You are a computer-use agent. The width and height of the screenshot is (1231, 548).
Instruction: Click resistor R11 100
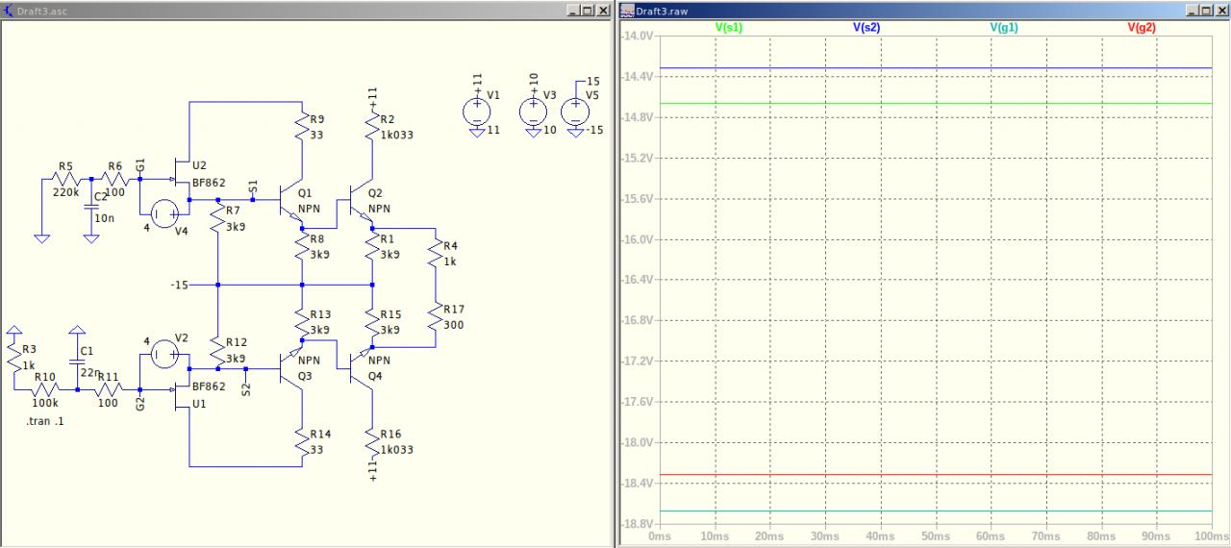click(108, 390)
